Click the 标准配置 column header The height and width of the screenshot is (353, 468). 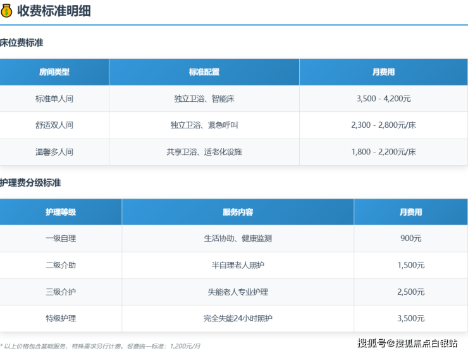point(204,72)
